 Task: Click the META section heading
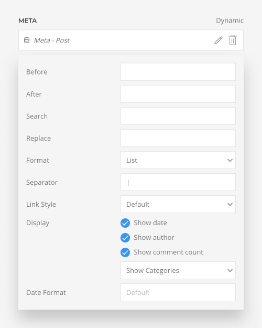(x=28, y=20)
